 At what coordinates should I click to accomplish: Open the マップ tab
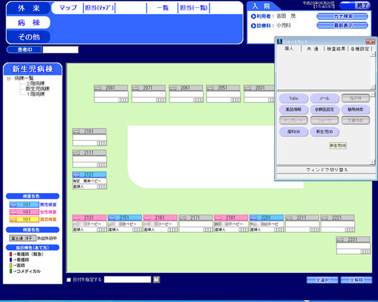click(68, 8)
